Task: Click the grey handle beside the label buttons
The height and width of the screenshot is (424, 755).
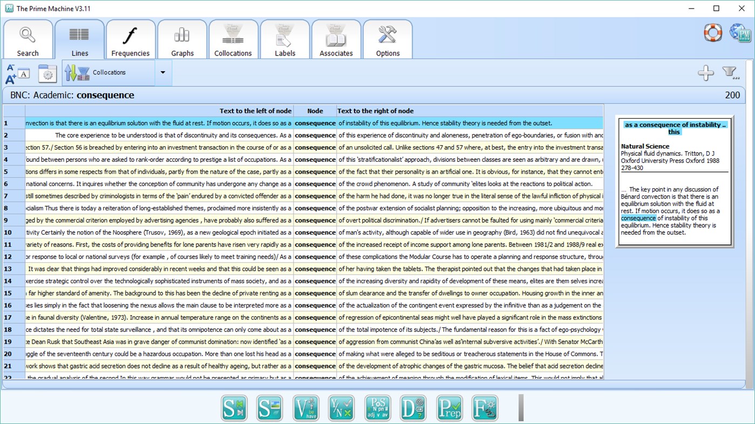Action: tap(521, 408)
